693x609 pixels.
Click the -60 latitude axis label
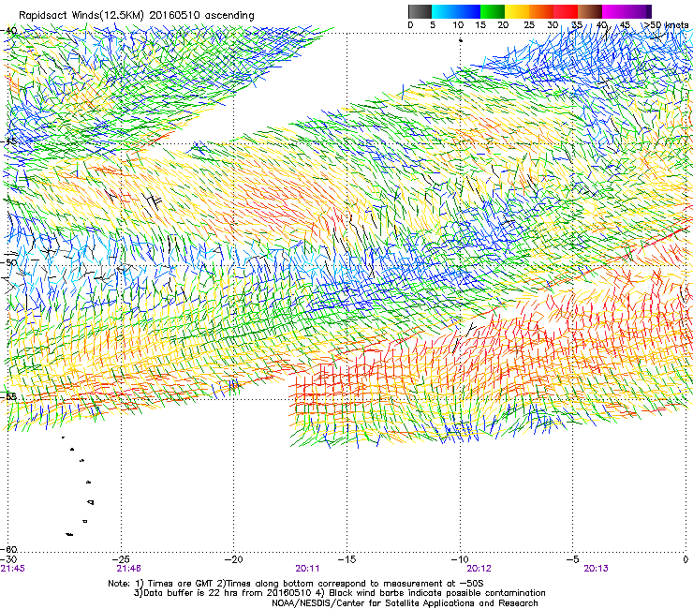pyautogui.click(x=9, y=549)
